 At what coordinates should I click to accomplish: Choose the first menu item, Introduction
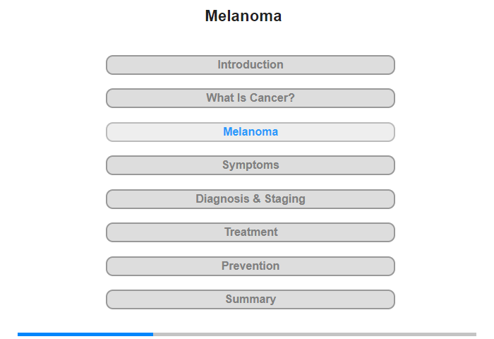coord(250,65)
